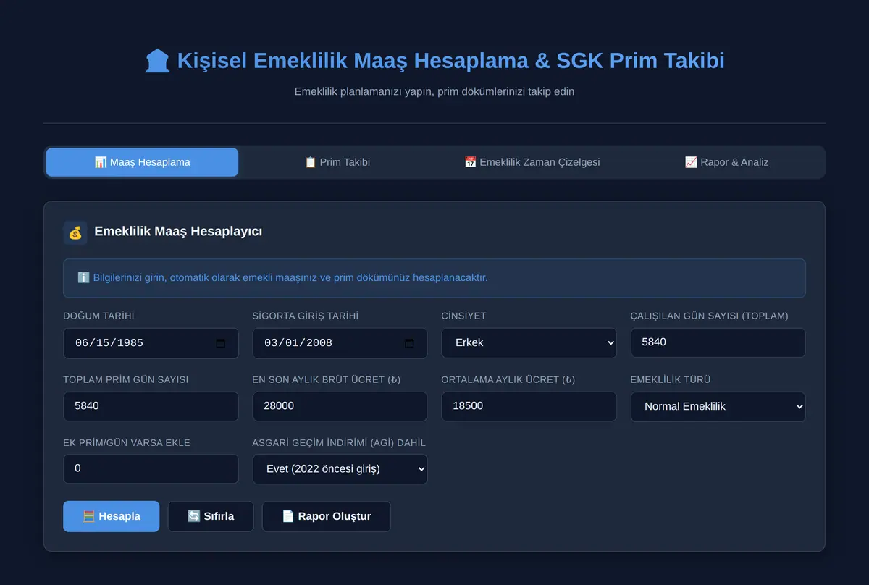
Task: Click 'ASGARİ GEÇİM İNDİRİMİ (AGİ) DAHİL' label
Action: pos(339,442)
